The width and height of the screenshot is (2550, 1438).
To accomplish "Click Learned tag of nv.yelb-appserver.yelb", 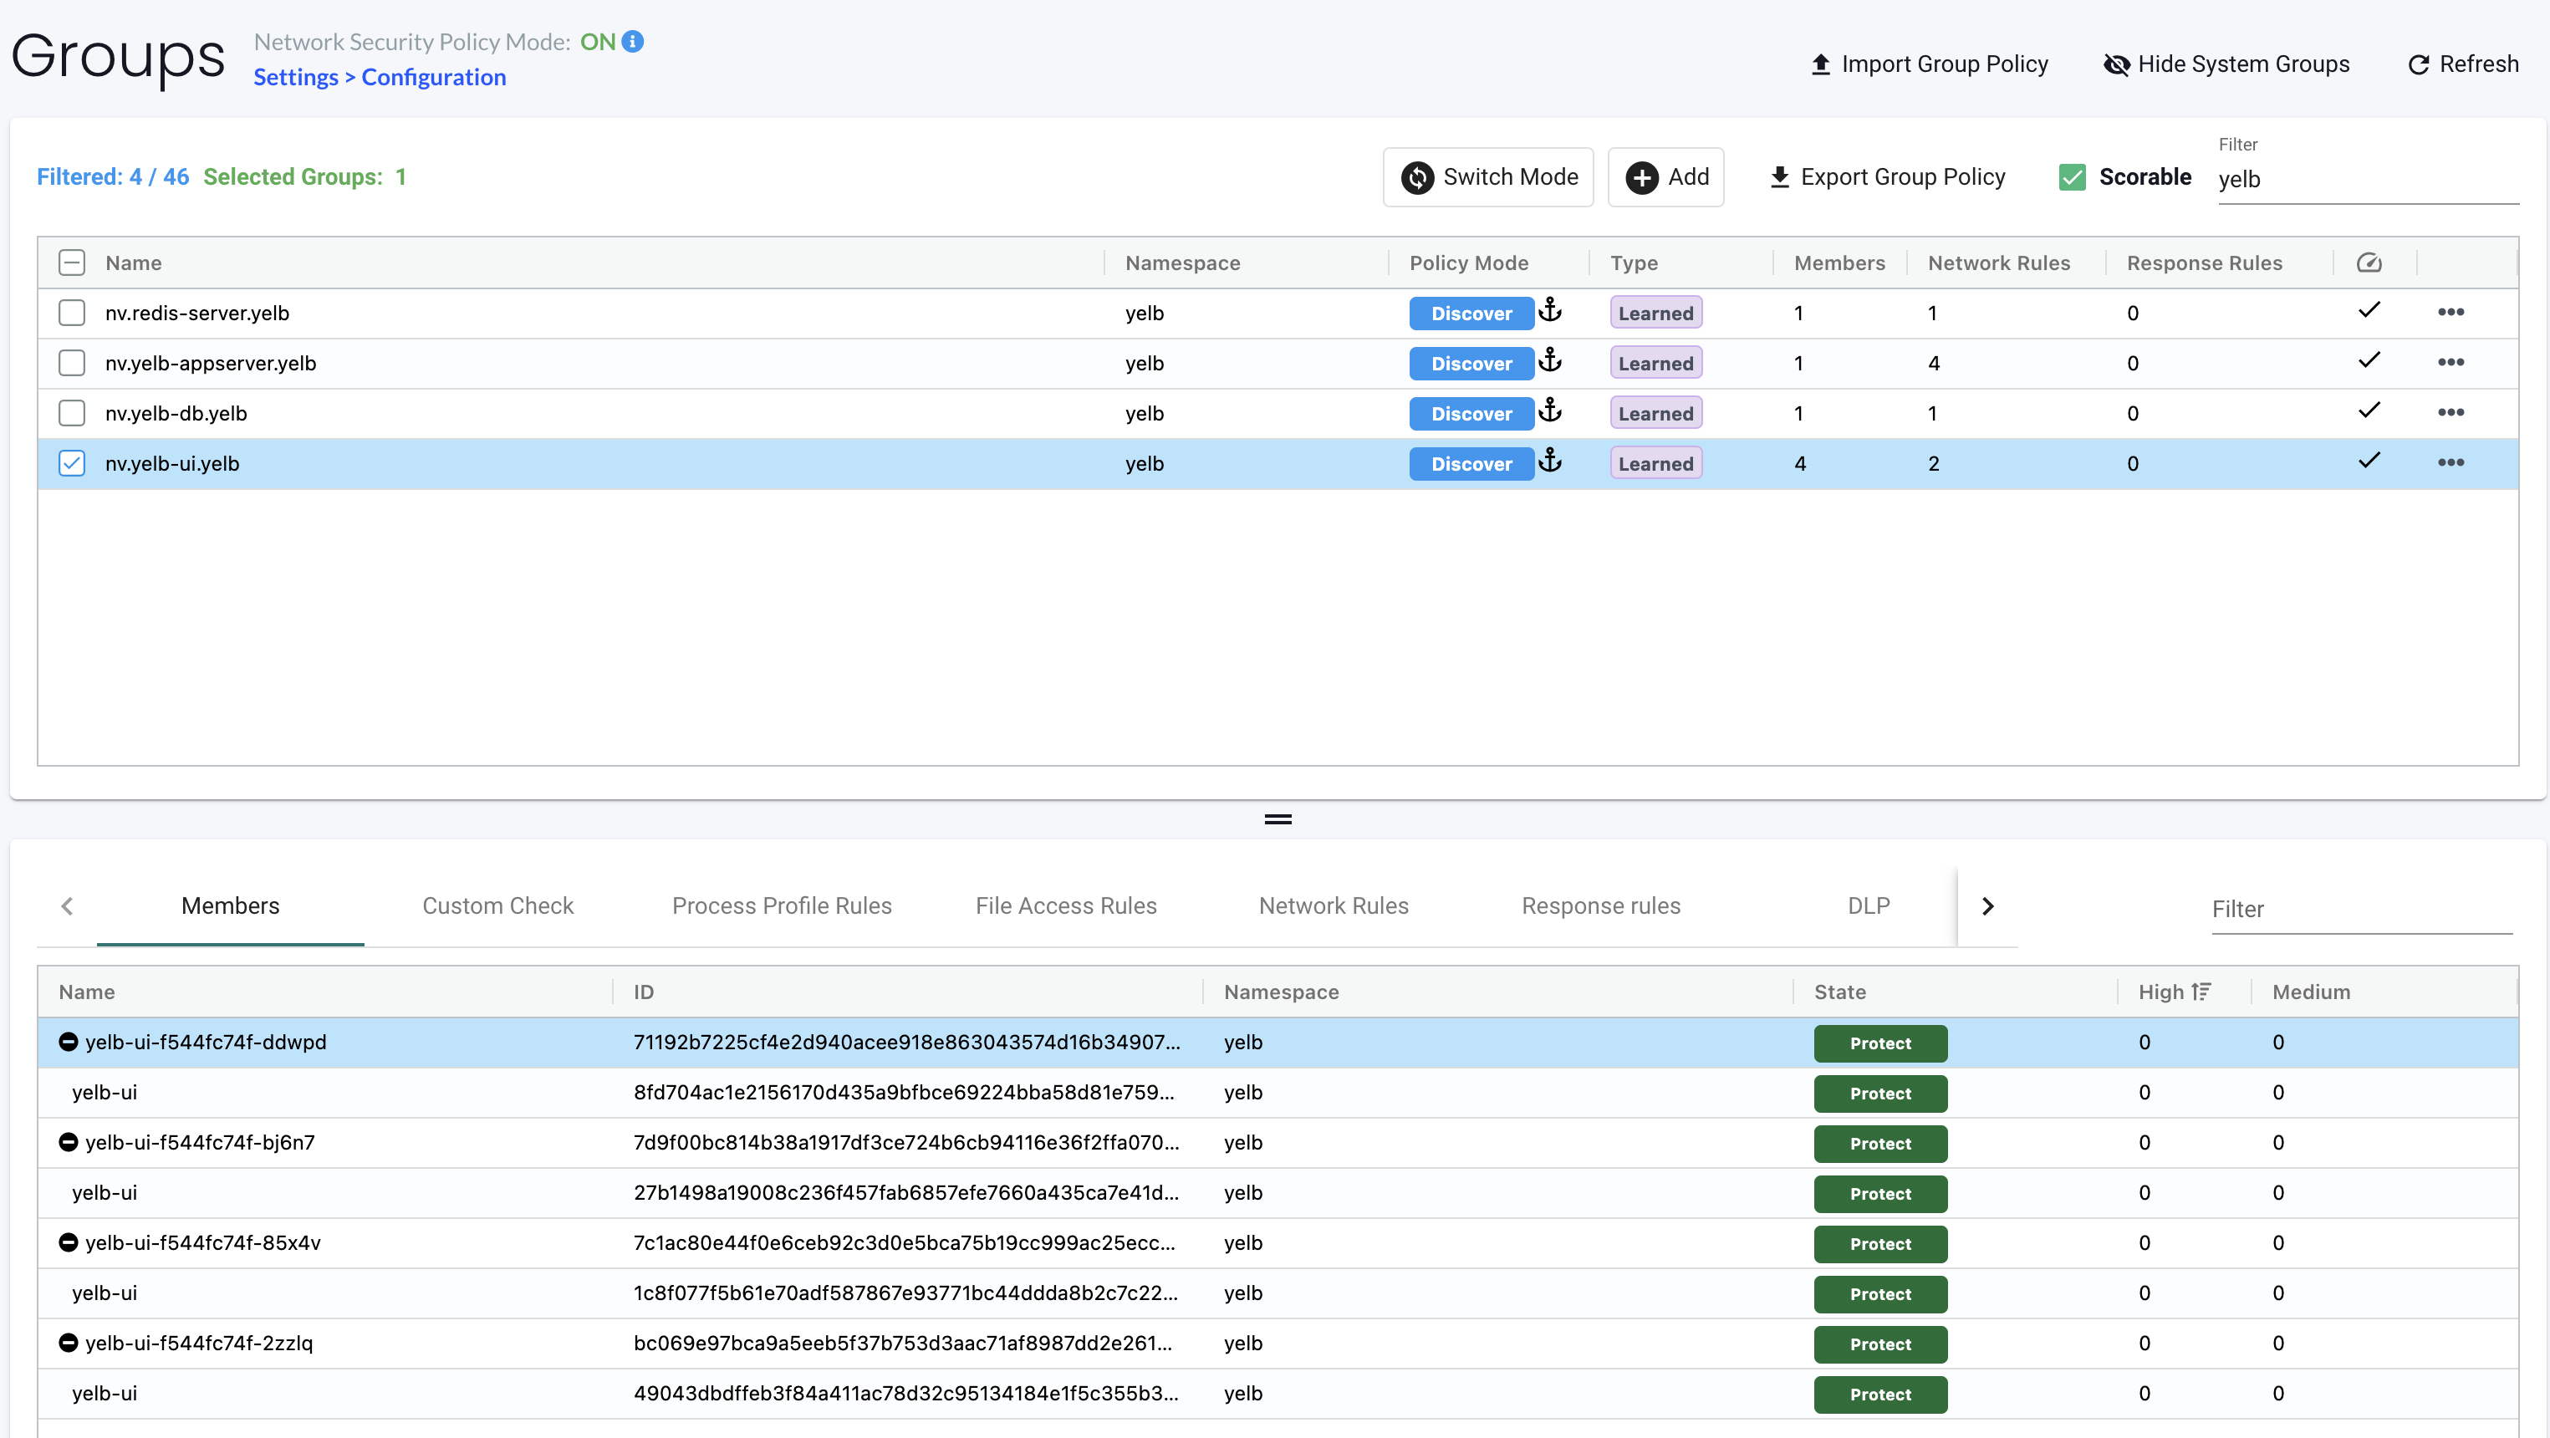I will coord(1655,363).
